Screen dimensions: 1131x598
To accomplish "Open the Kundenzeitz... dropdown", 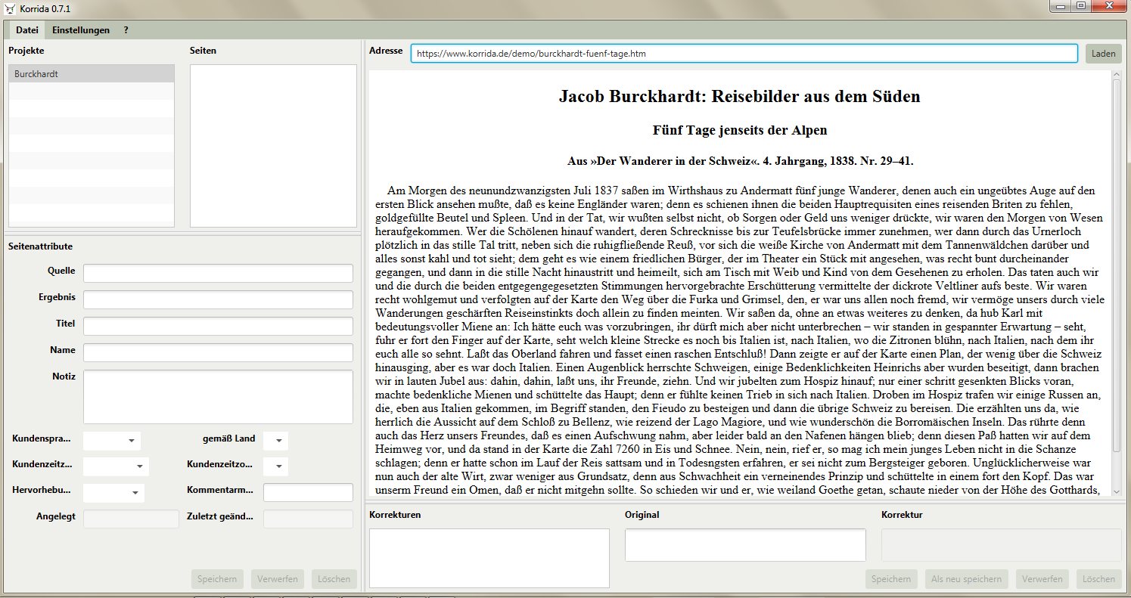I will 116,466.
